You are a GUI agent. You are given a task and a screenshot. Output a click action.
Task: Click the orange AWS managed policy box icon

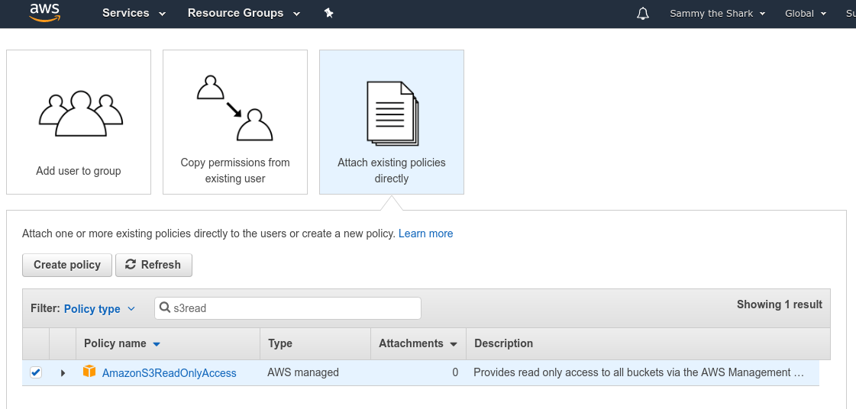tap(89, 372)
